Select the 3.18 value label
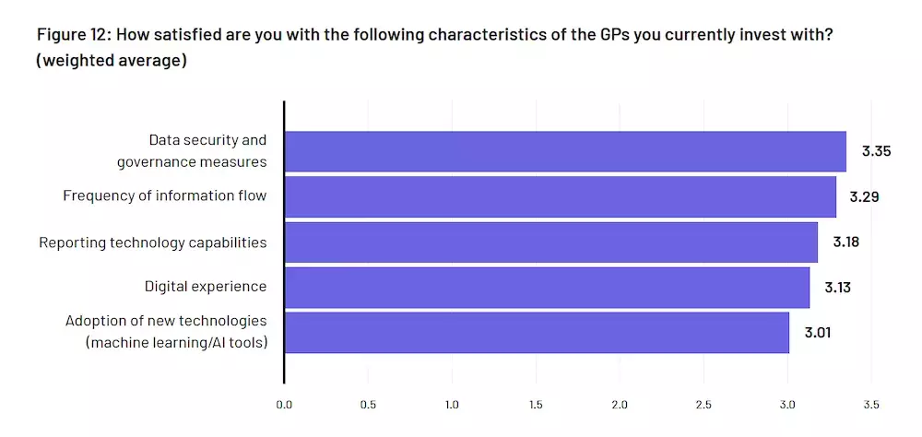922x437 pixels. click(847, 242)
